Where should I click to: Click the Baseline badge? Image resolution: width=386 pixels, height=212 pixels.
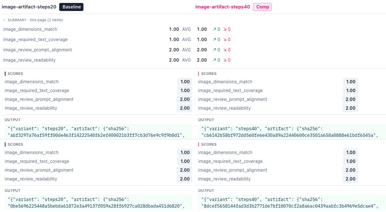click(x=71, y=7)
